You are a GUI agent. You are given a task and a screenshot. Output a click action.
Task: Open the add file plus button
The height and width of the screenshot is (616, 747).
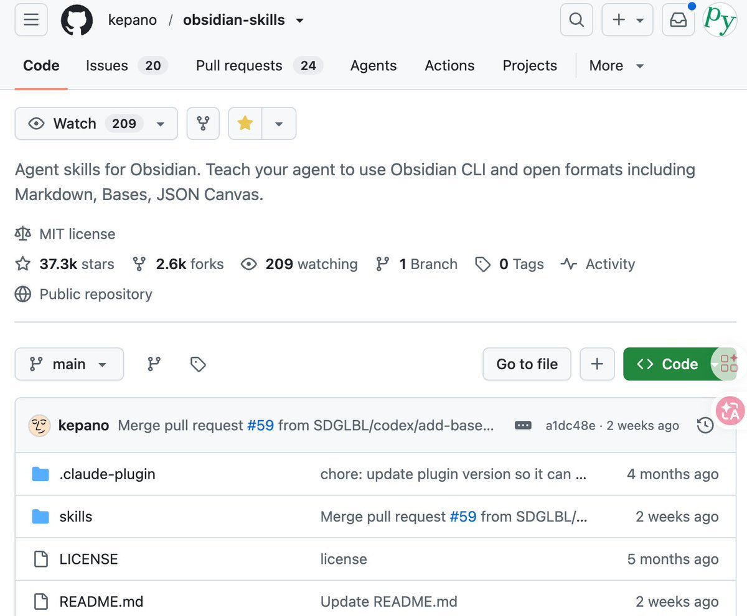coord(597,364)
